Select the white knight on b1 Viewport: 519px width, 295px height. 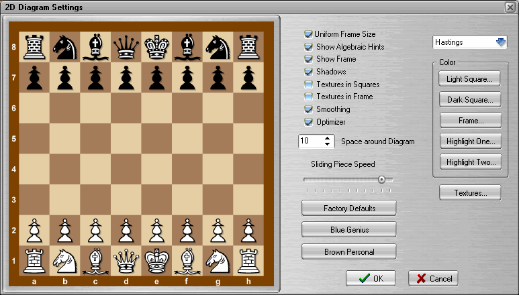tap(64, 259)
